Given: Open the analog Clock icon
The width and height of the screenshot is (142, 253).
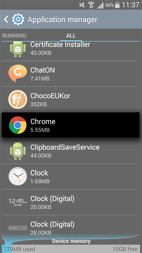Looking at the screenshot, I should (x=18, y=176).
